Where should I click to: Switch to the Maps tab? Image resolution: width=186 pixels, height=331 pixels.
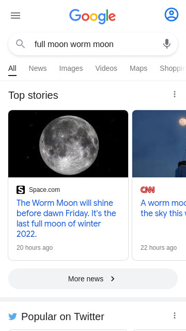click(138, 68)
